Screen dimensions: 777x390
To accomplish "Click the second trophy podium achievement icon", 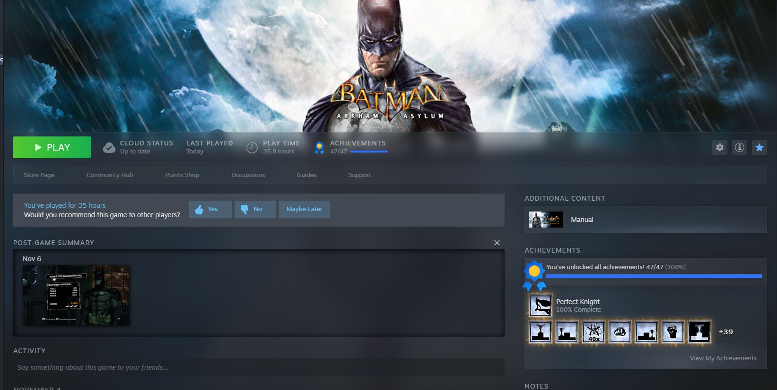I will tap(567, 332).
